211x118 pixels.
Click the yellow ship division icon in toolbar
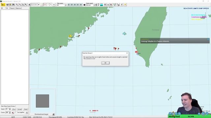pos(3,5)
